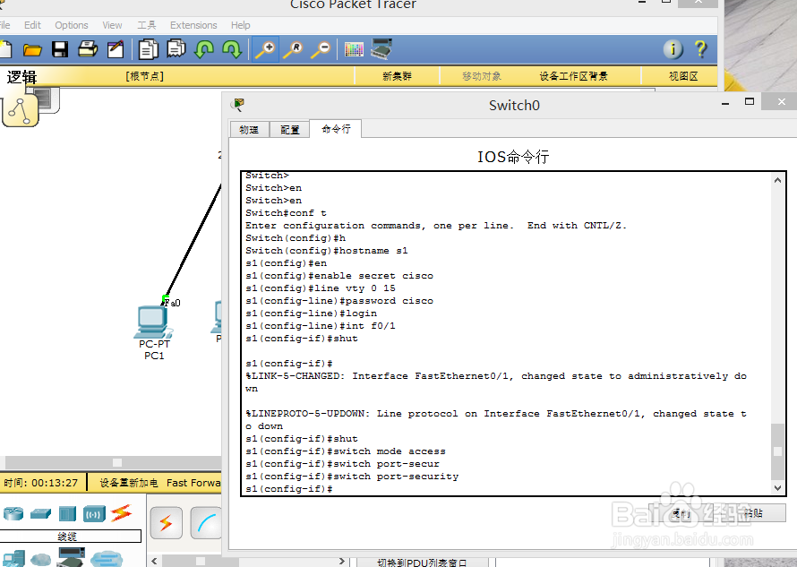Viewport: 797px width, 567px height.
Task: Open the drawing color palette icon
Action: pos(355,49)
